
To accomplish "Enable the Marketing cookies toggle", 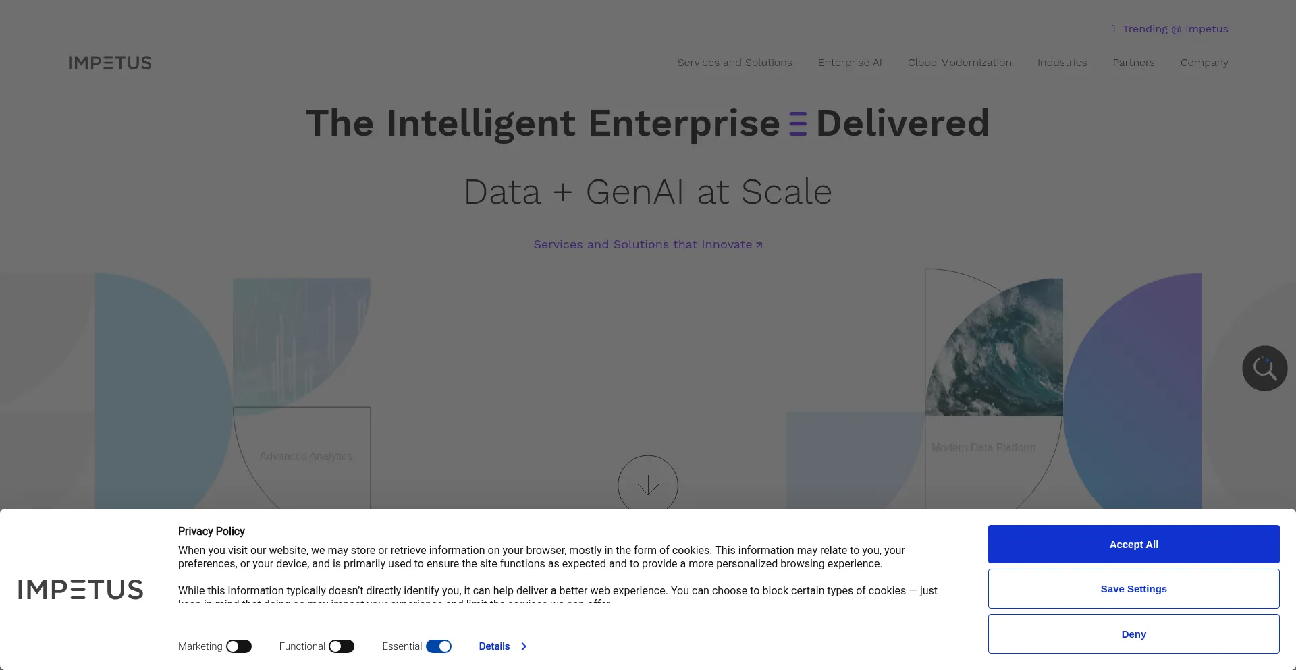I will click(x=239, y=646).
